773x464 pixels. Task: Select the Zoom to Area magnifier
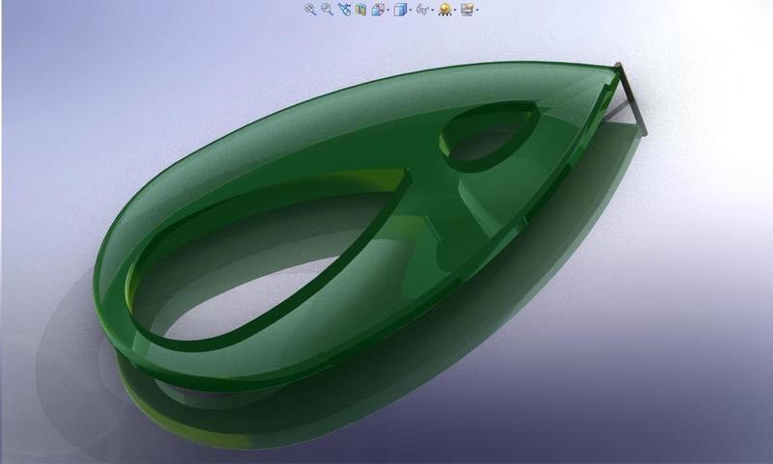(327, 10)
